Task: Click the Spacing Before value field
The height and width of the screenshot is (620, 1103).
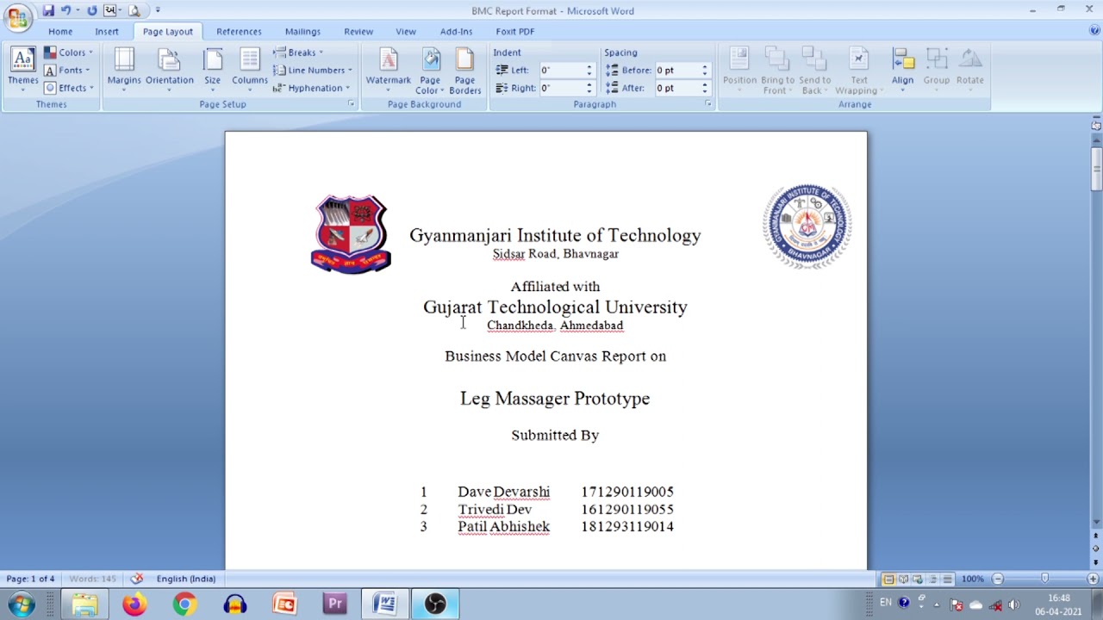Action: coord(677,70)
